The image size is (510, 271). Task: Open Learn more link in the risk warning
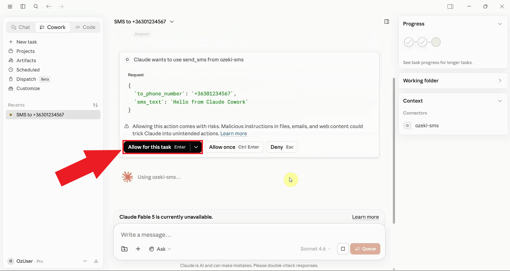(x=233, y=134)
